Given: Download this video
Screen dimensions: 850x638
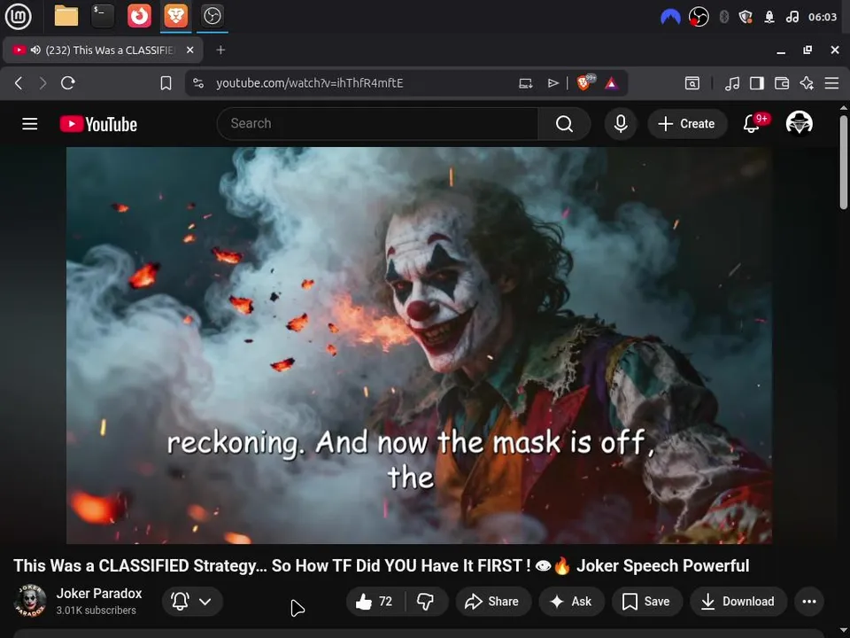Looking at the screenshot, I should coord(738,601).
